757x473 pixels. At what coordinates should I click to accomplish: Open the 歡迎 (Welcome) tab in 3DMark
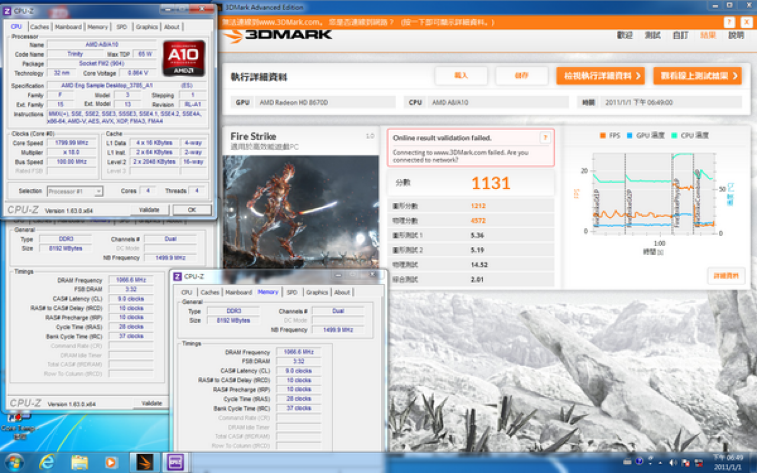(625, 35)
